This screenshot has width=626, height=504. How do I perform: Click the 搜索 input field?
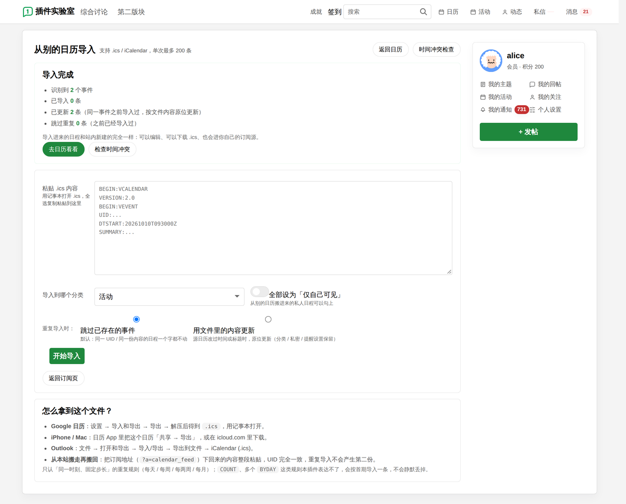pyautogui.click(x=381, y=12)
